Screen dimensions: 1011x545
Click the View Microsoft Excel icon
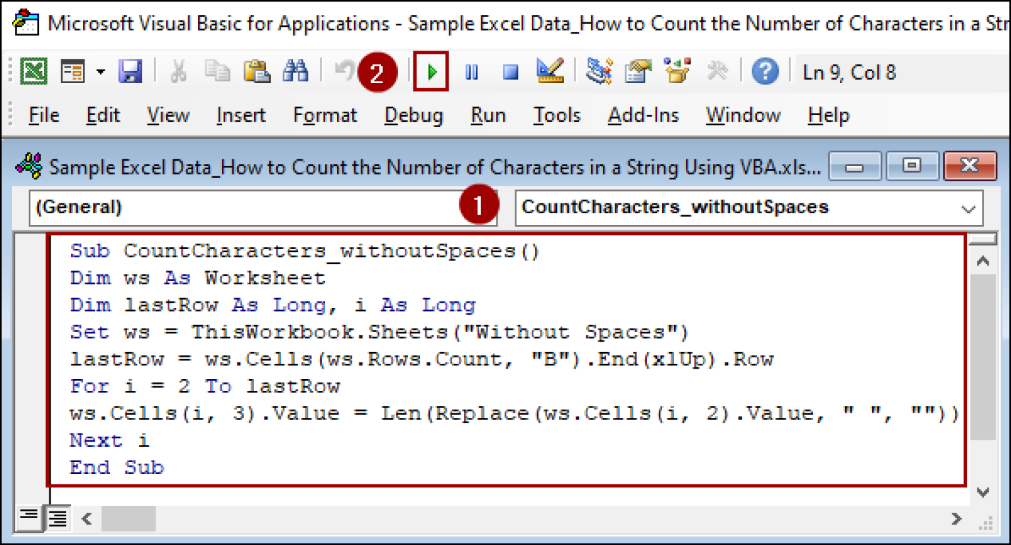pos(34,71)
